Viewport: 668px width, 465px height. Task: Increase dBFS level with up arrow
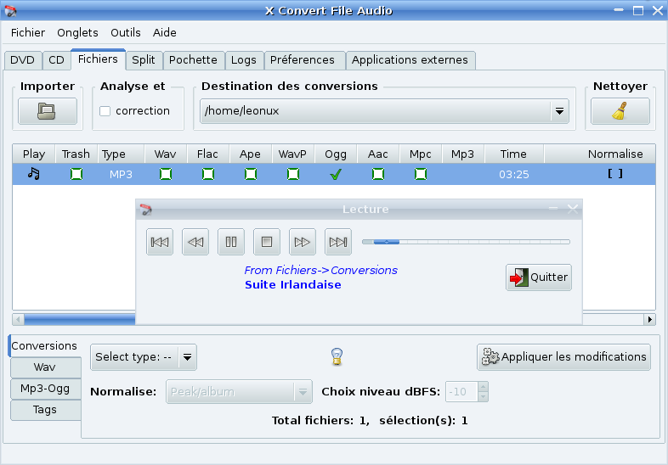coord(483,386)
